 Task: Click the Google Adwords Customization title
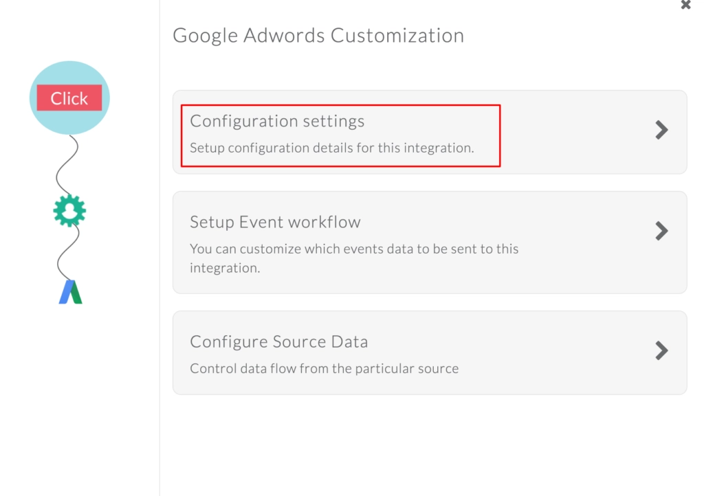coord(318,35)
